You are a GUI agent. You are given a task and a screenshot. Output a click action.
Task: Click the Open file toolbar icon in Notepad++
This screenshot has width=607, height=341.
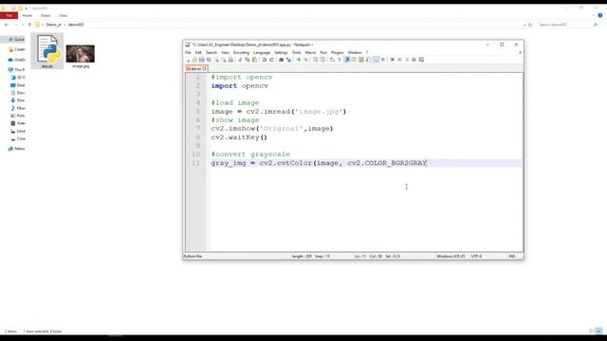(194, 60)
